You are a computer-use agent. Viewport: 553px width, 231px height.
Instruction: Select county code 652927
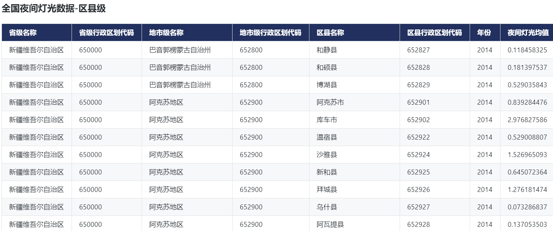pos(418,207)
